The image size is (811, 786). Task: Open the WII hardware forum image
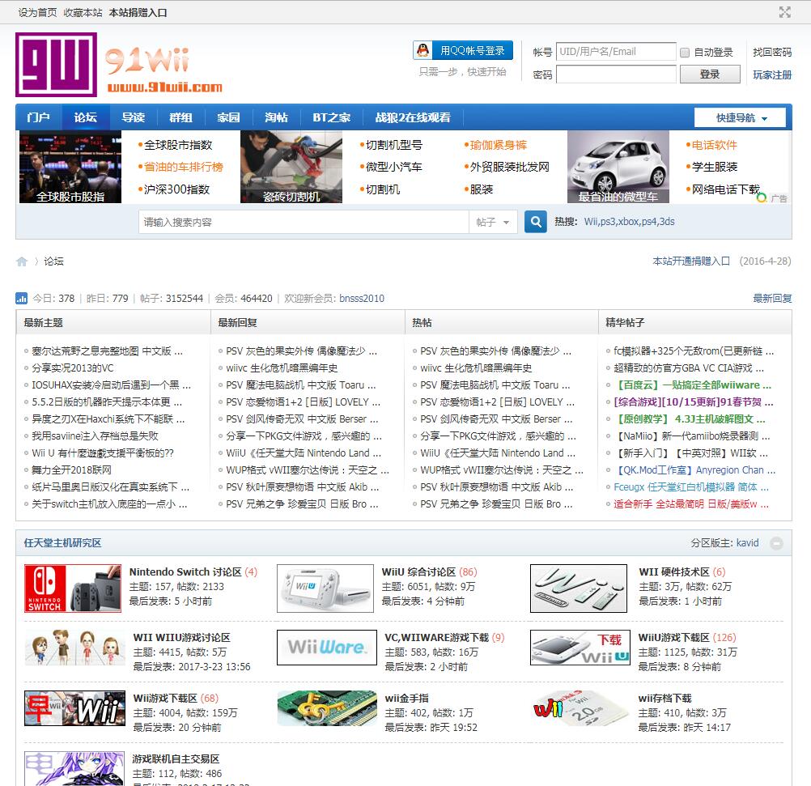[x=578, y=588]
